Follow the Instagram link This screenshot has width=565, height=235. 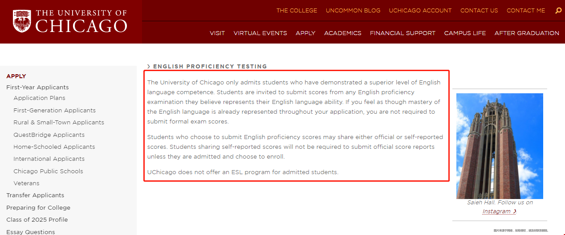click(x=496, y=211)
